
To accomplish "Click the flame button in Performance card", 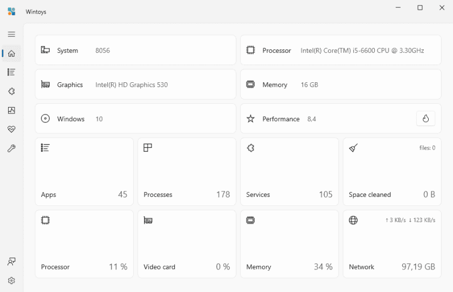I will click(x=425, y=119).
